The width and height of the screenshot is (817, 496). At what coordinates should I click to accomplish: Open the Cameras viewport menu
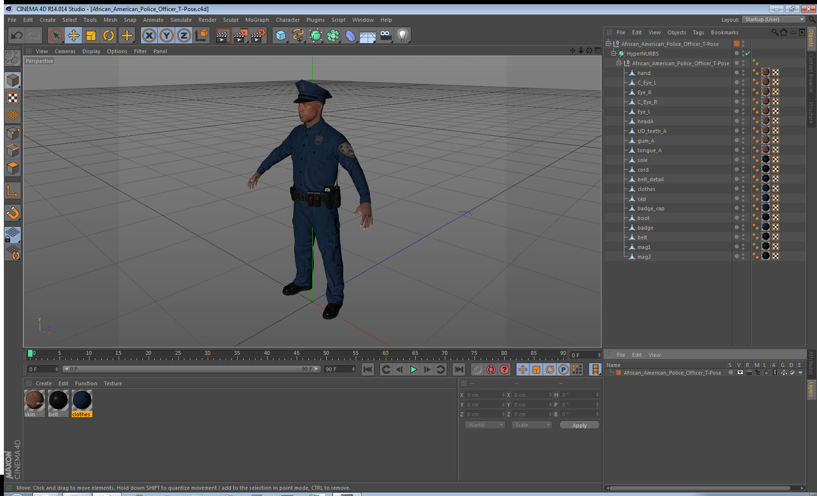[x=65, y=51]
